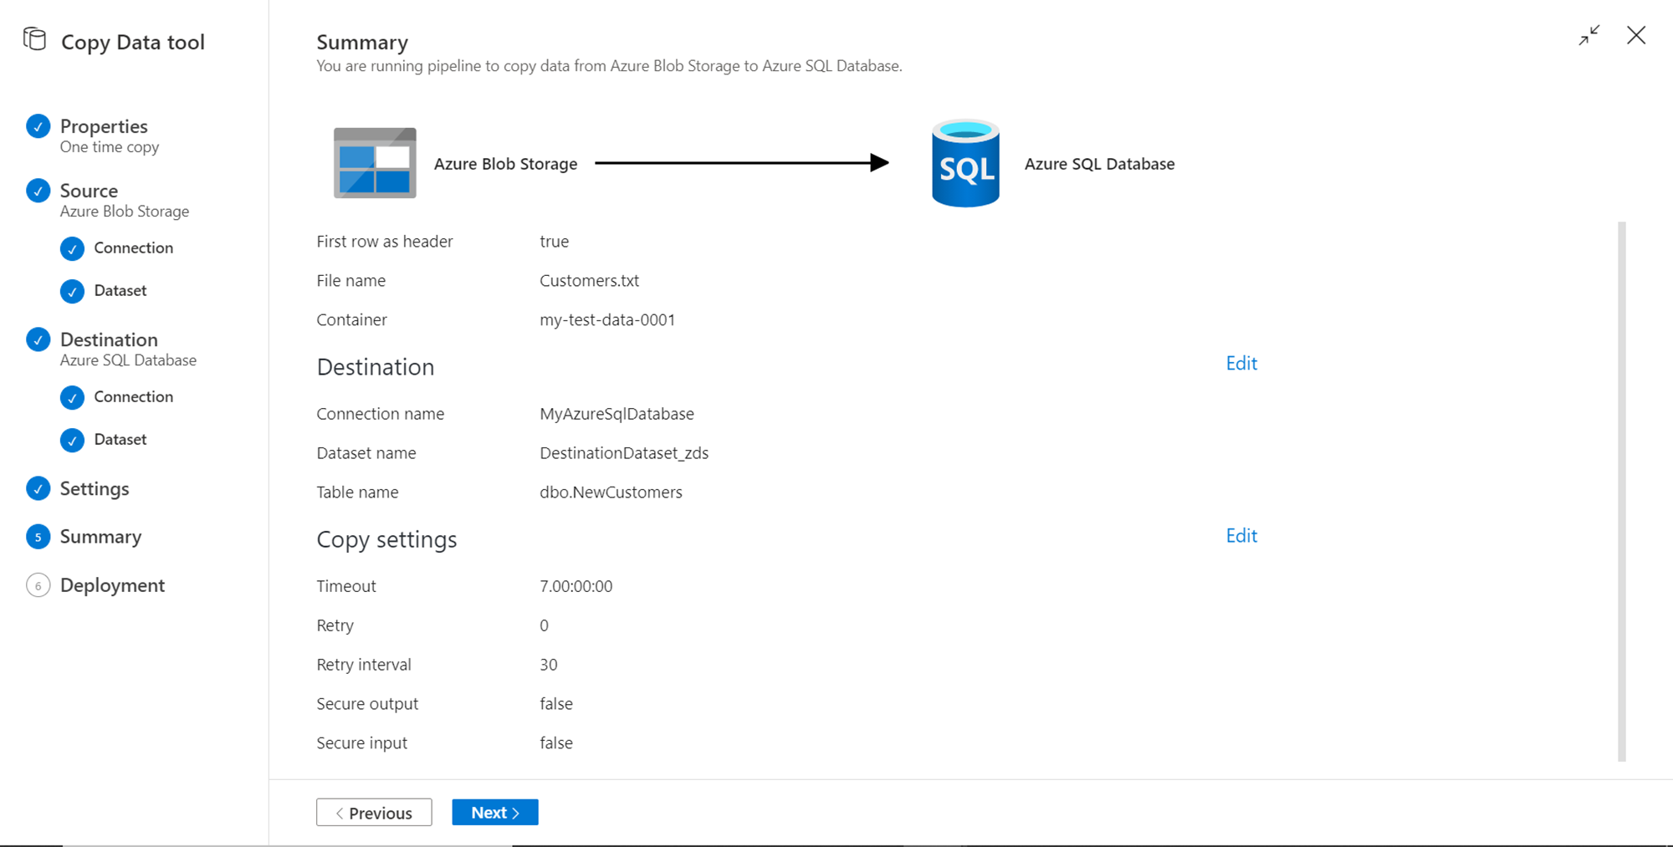1673x847 pixels.
Task: Click the summary vertical scrollbar
Action: point(1622,492)
